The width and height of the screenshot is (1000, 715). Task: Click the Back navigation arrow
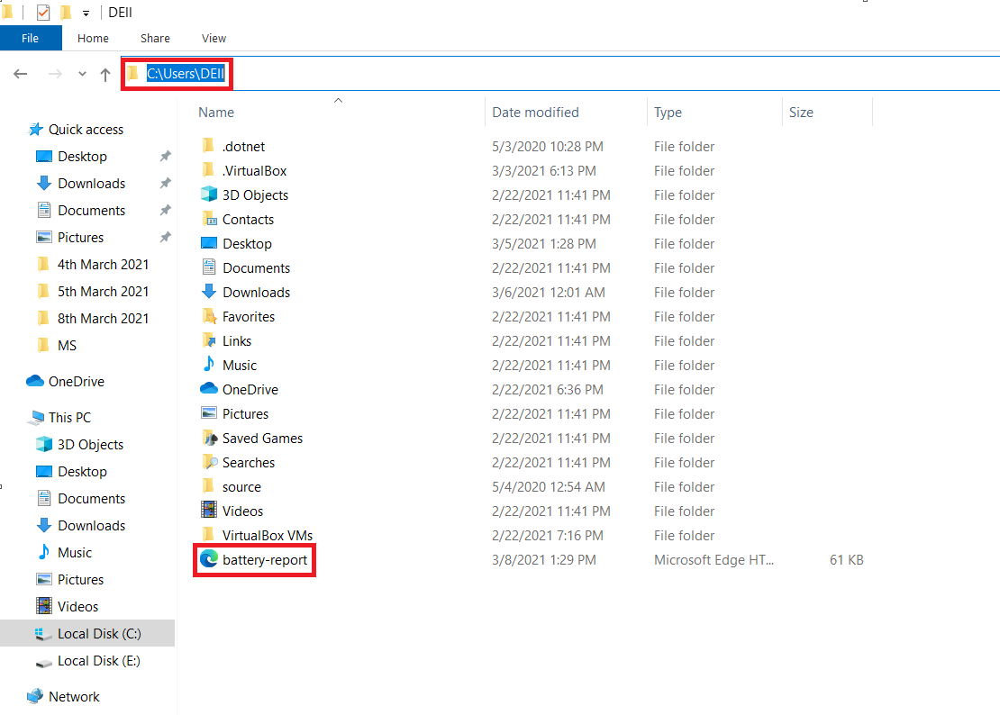pos(20,74)
